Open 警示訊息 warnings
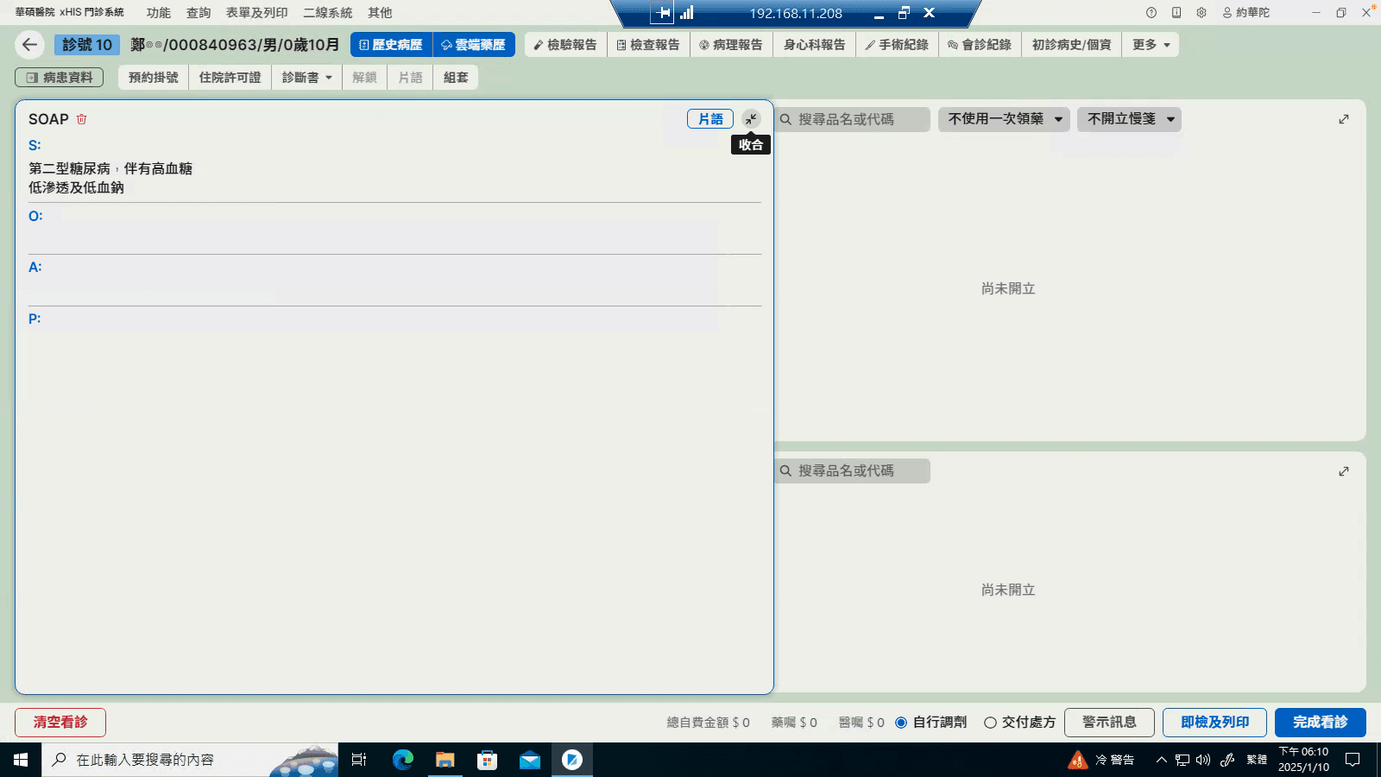This screenshot has width=1381, height=777. (1109, 723)
